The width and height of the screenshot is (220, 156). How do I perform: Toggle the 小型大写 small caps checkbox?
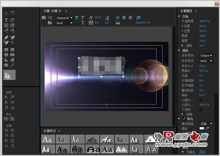201,100
